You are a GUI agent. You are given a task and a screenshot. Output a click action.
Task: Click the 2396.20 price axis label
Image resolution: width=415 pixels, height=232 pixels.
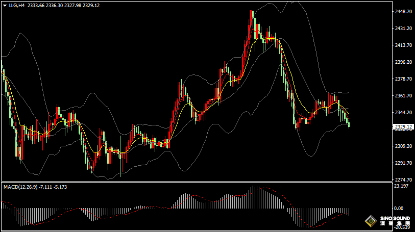tap(403, 62)
